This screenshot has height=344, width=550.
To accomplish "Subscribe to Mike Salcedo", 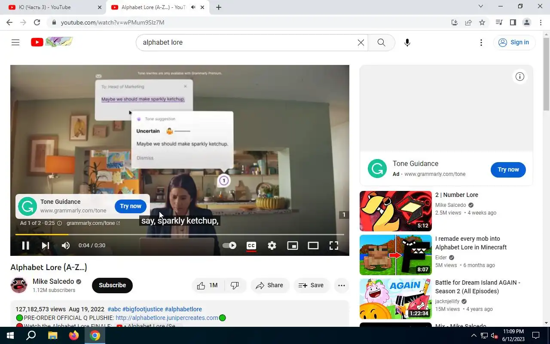I will 112,285.
